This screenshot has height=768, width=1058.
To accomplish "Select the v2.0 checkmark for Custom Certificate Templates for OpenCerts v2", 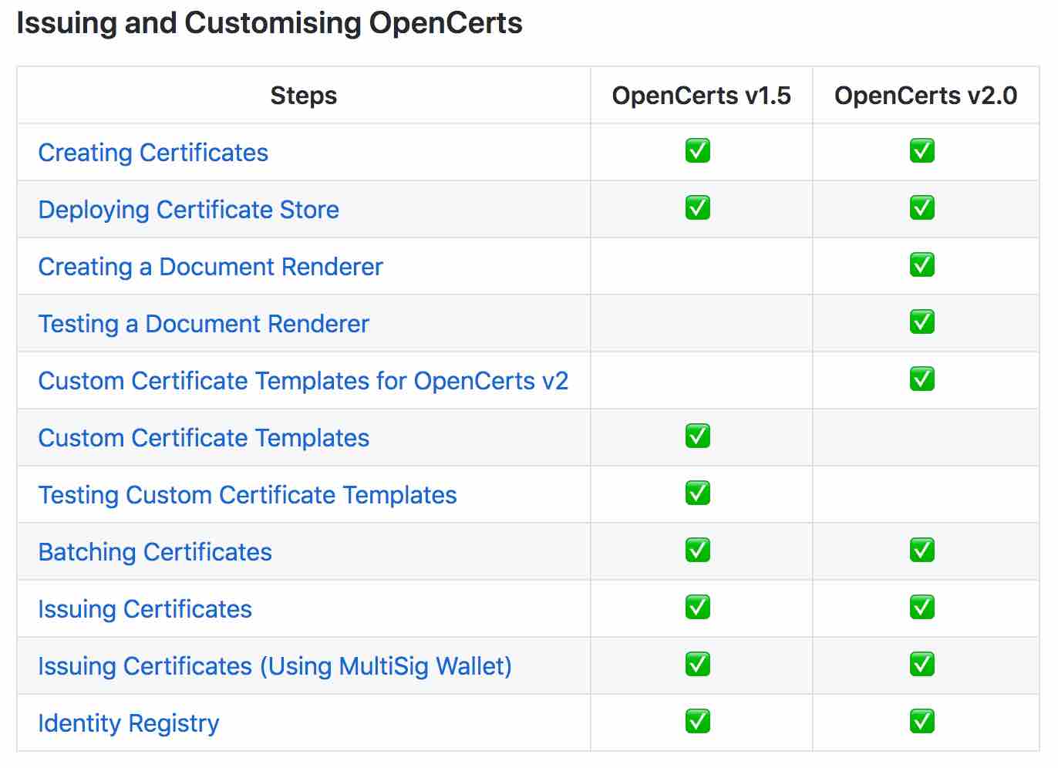I will click(x=923, y=379).
